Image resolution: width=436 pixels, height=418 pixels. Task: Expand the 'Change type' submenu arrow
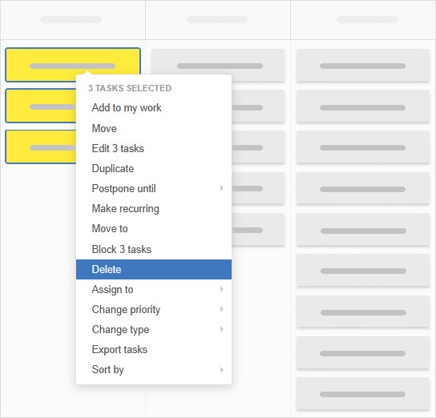(222, 329)
